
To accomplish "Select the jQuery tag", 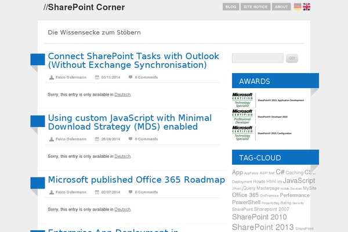I will pos(249,188).
